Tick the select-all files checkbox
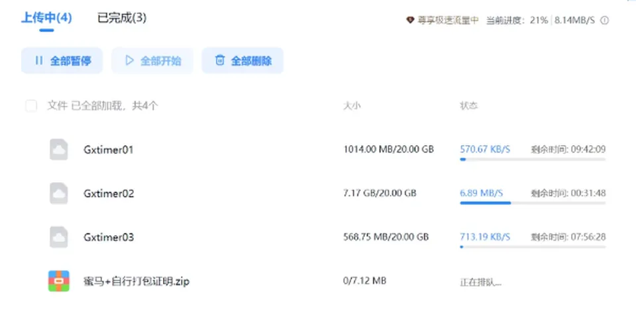Viewport: 636px width, 334px height. pos(31,106)
